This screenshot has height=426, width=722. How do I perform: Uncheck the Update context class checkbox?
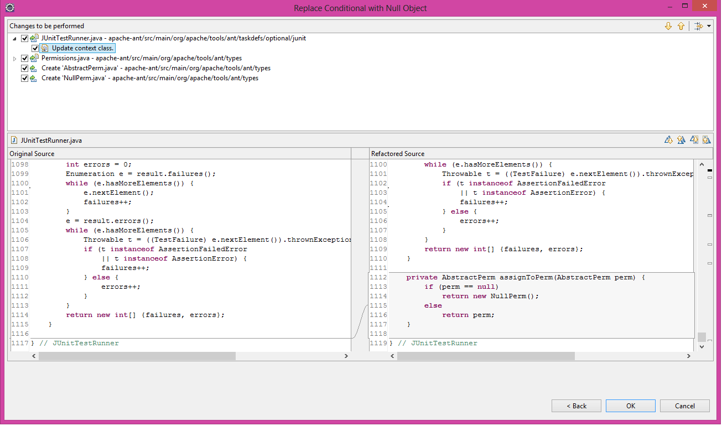(35, 49)
